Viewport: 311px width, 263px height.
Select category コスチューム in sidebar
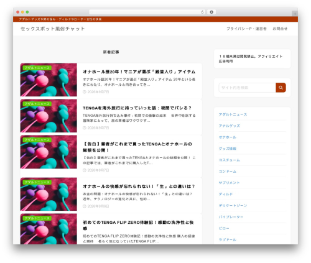[x=230, y=160]
